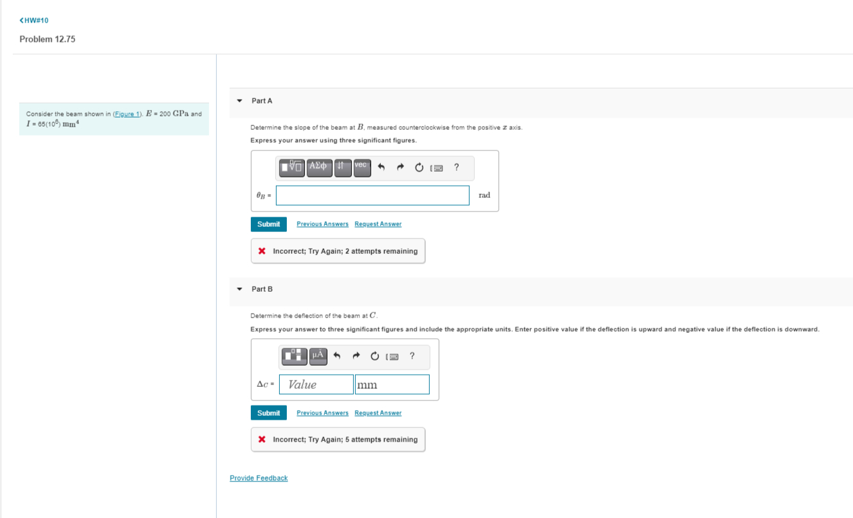Viewport: 853px width, 518px height.
Task: Open the templates button in Part B toolbar
Action: pos(295,355)
